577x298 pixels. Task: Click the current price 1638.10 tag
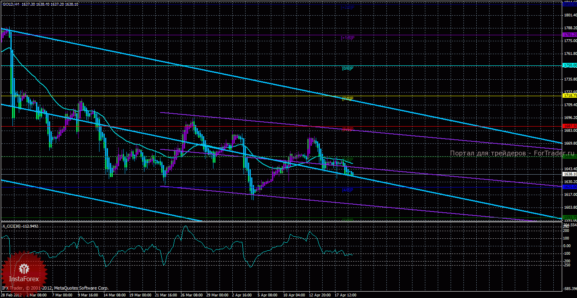tap(570, 174)
